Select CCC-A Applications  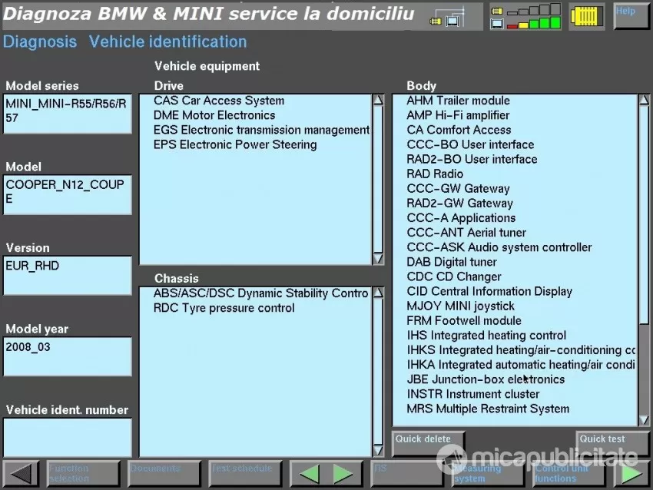461,217
